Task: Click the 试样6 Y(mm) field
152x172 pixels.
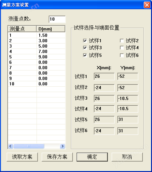Action: [x=128, y=131]
